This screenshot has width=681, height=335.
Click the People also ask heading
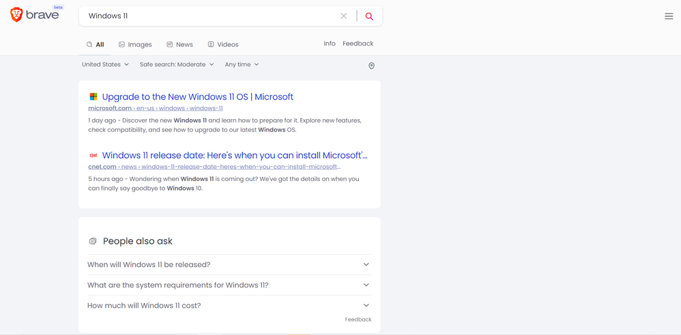138,242
